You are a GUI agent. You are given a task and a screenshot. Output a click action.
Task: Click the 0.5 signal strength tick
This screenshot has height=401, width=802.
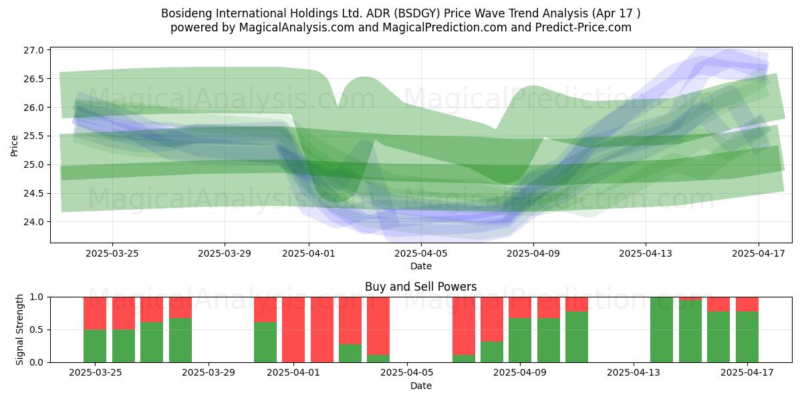[37, 329]
